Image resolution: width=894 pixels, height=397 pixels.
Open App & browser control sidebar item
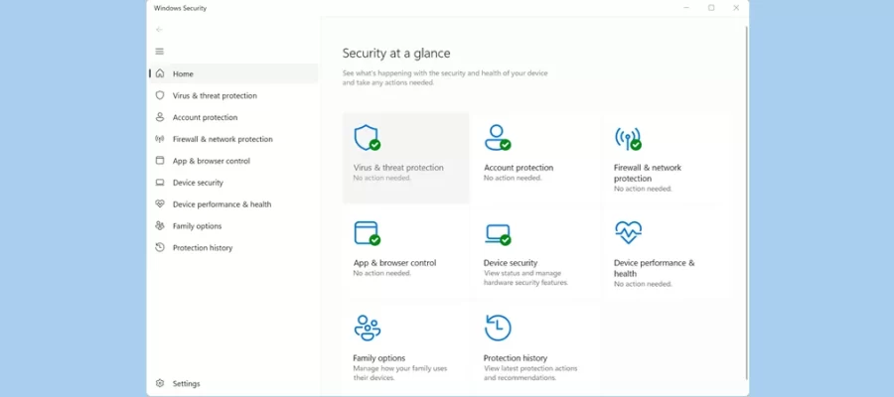tap(233, 161)
